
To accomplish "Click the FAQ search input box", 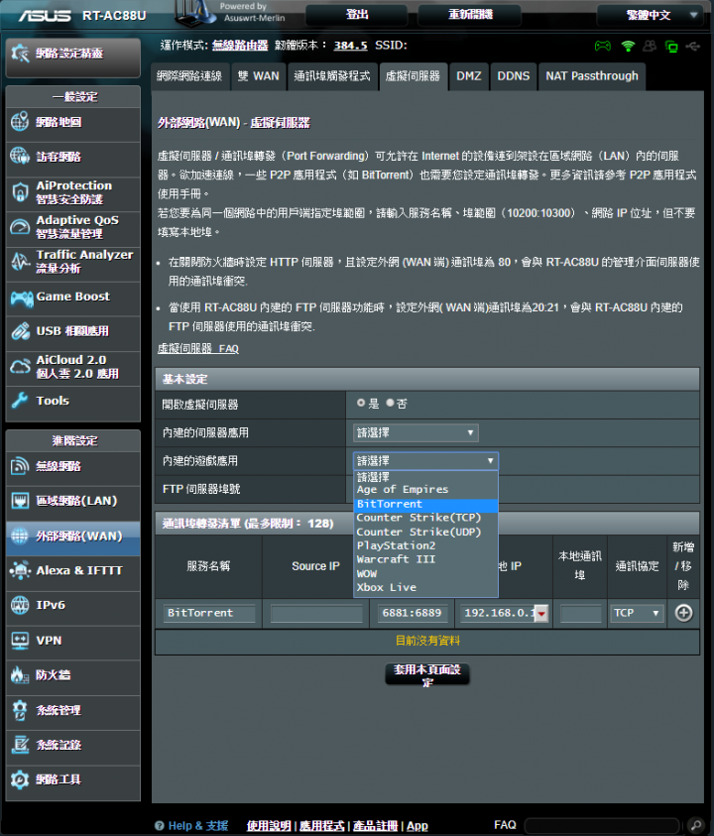I will pyautogui.click(x=603, y=825).
